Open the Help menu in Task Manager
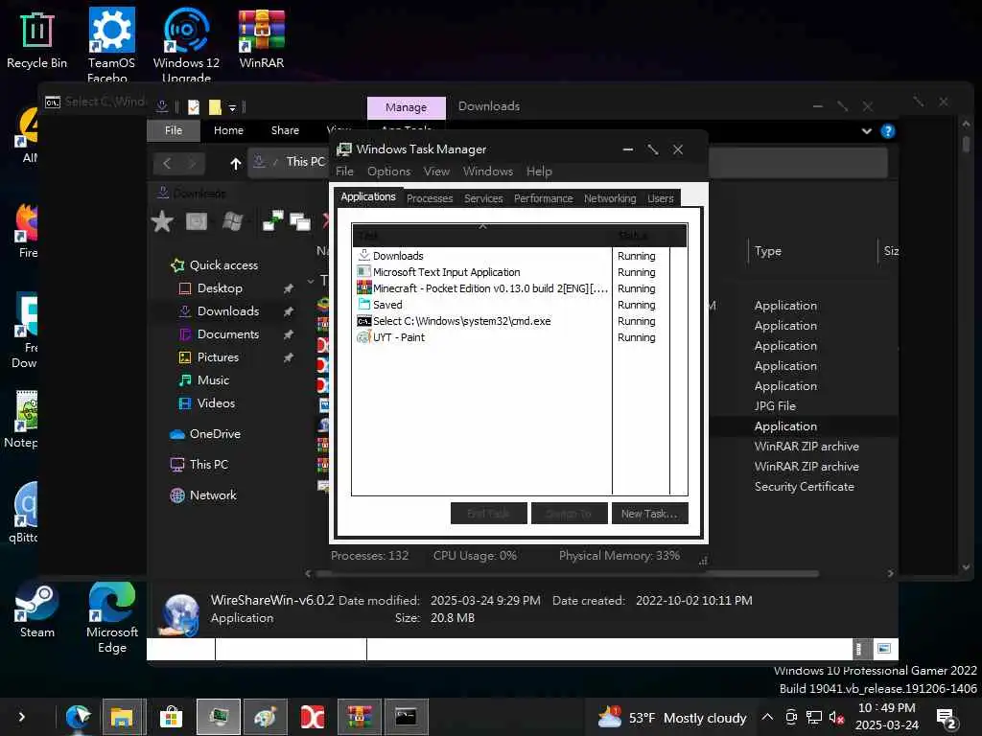 pyautogui.click(x=539, y=171)
